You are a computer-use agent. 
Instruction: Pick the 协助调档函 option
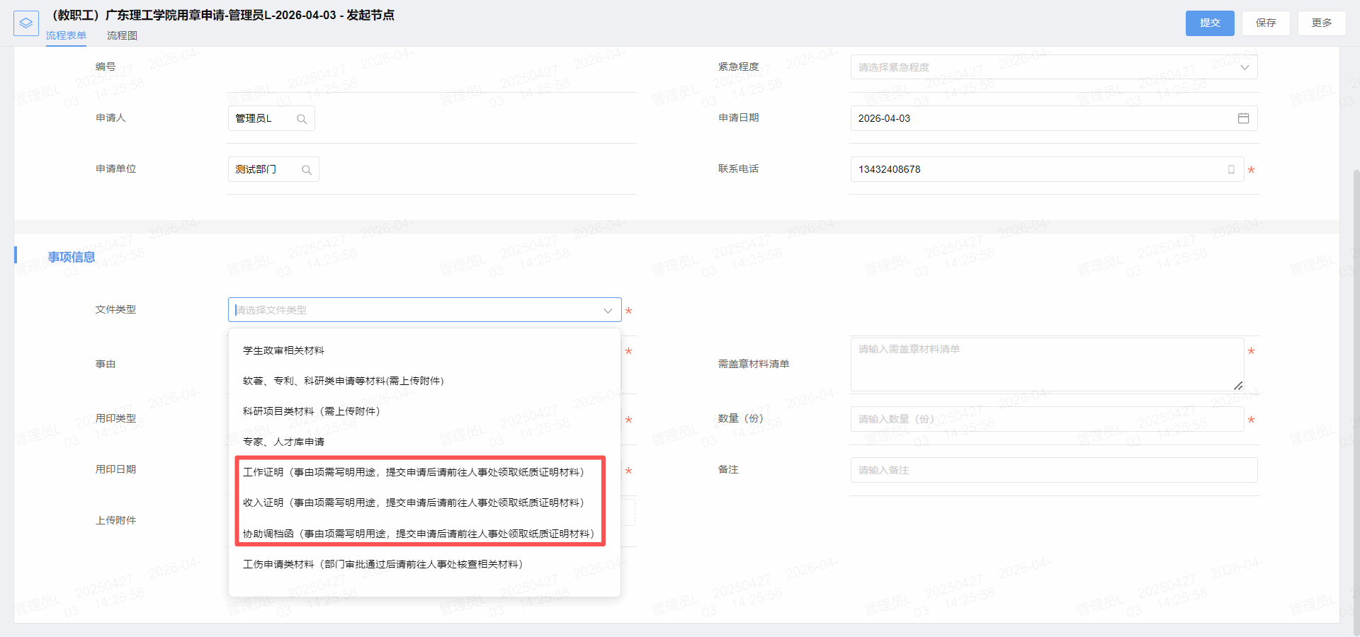point(424,534)
